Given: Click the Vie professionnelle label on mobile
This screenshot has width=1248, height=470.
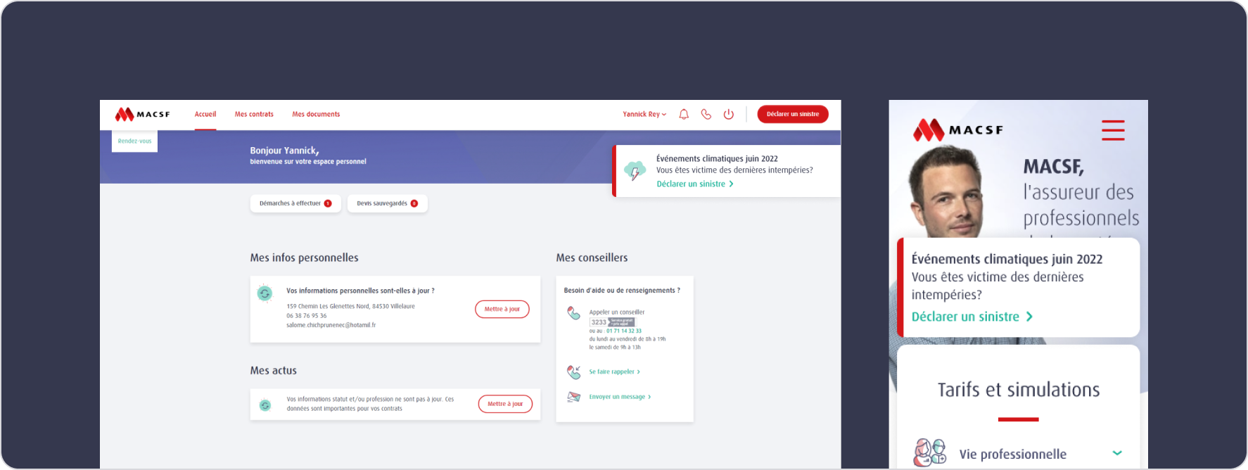Looking at the screenshot, I should (1013, 455).
